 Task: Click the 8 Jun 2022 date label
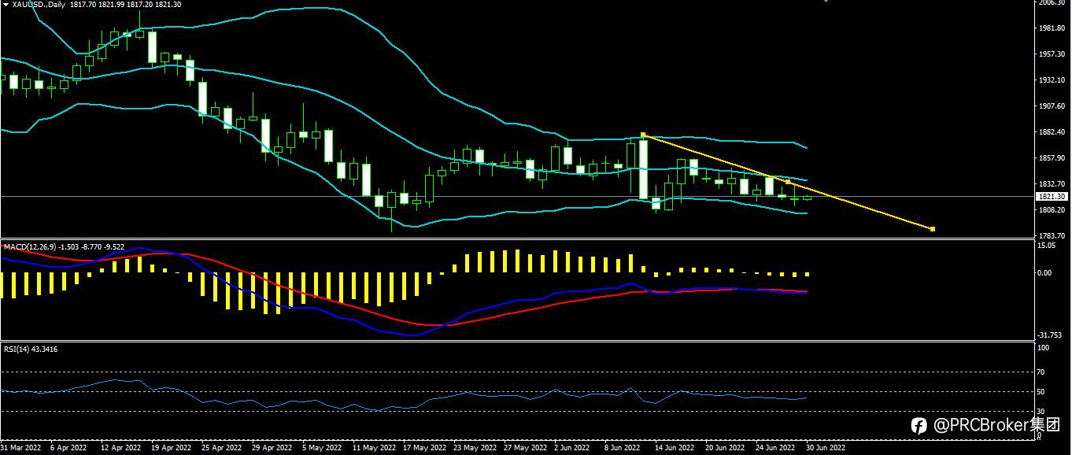(623, 448)
